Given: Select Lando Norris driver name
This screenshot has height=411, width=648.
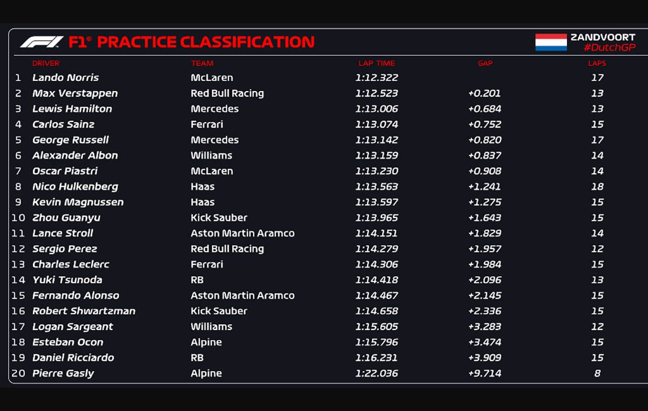Looking at the screenshot, I should pos(65,78).
